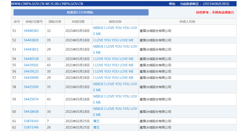243x132 pixels.
Task: Click the 商标名称 column header
Action: pyautogui.click(x=115, y=22)
